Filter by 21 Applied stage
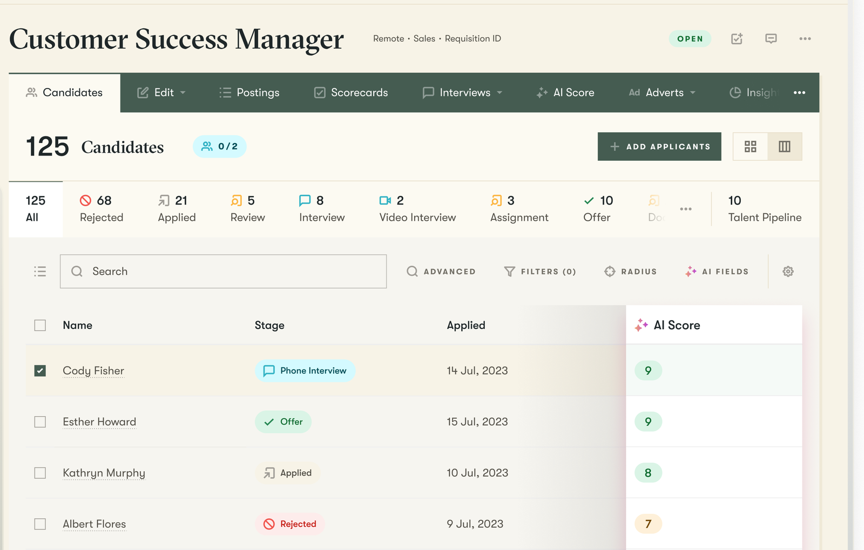864x550 pixels. [177, 209]
